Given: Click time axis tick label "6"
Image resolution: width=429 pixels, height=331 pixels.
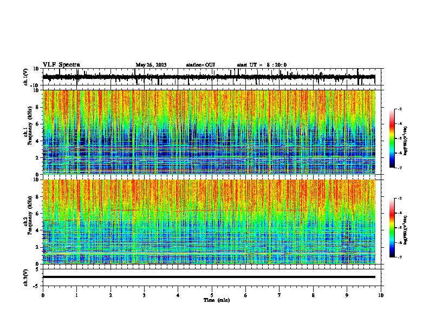Looking at the screenshot, I should (x=246, y=295).
